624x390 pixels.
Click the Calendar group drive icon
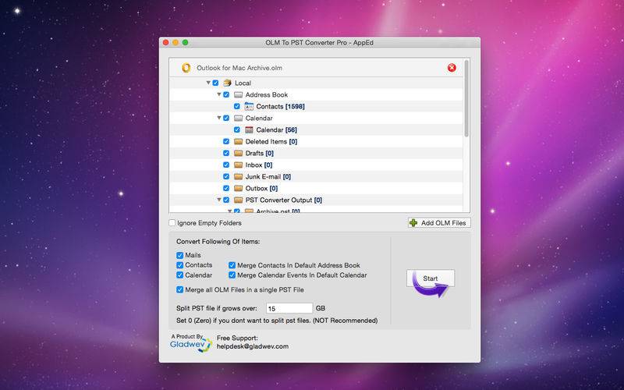tap(238, 119)
